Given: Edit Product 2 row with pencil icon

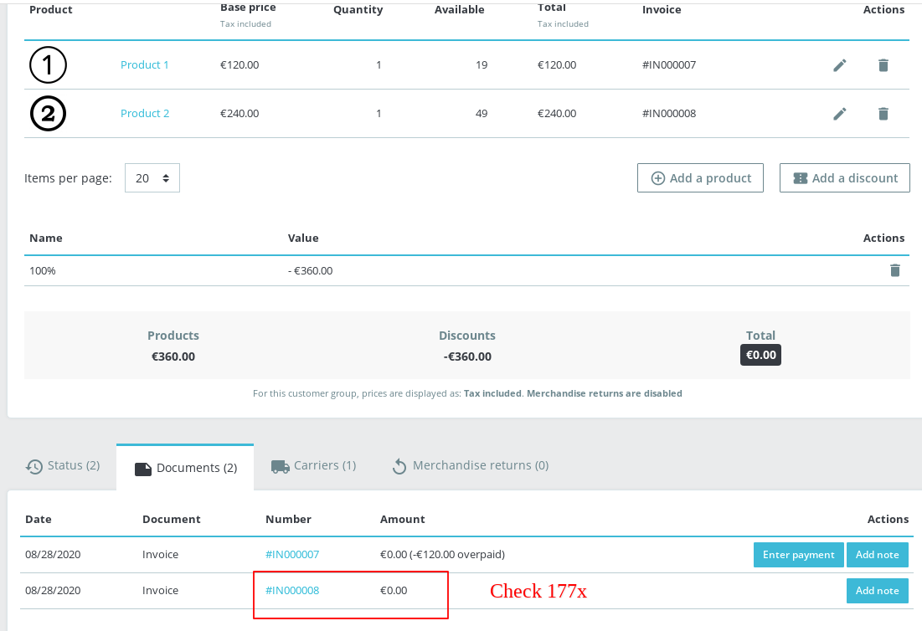Looking at the screenshot, I should (x=840, y=113).
